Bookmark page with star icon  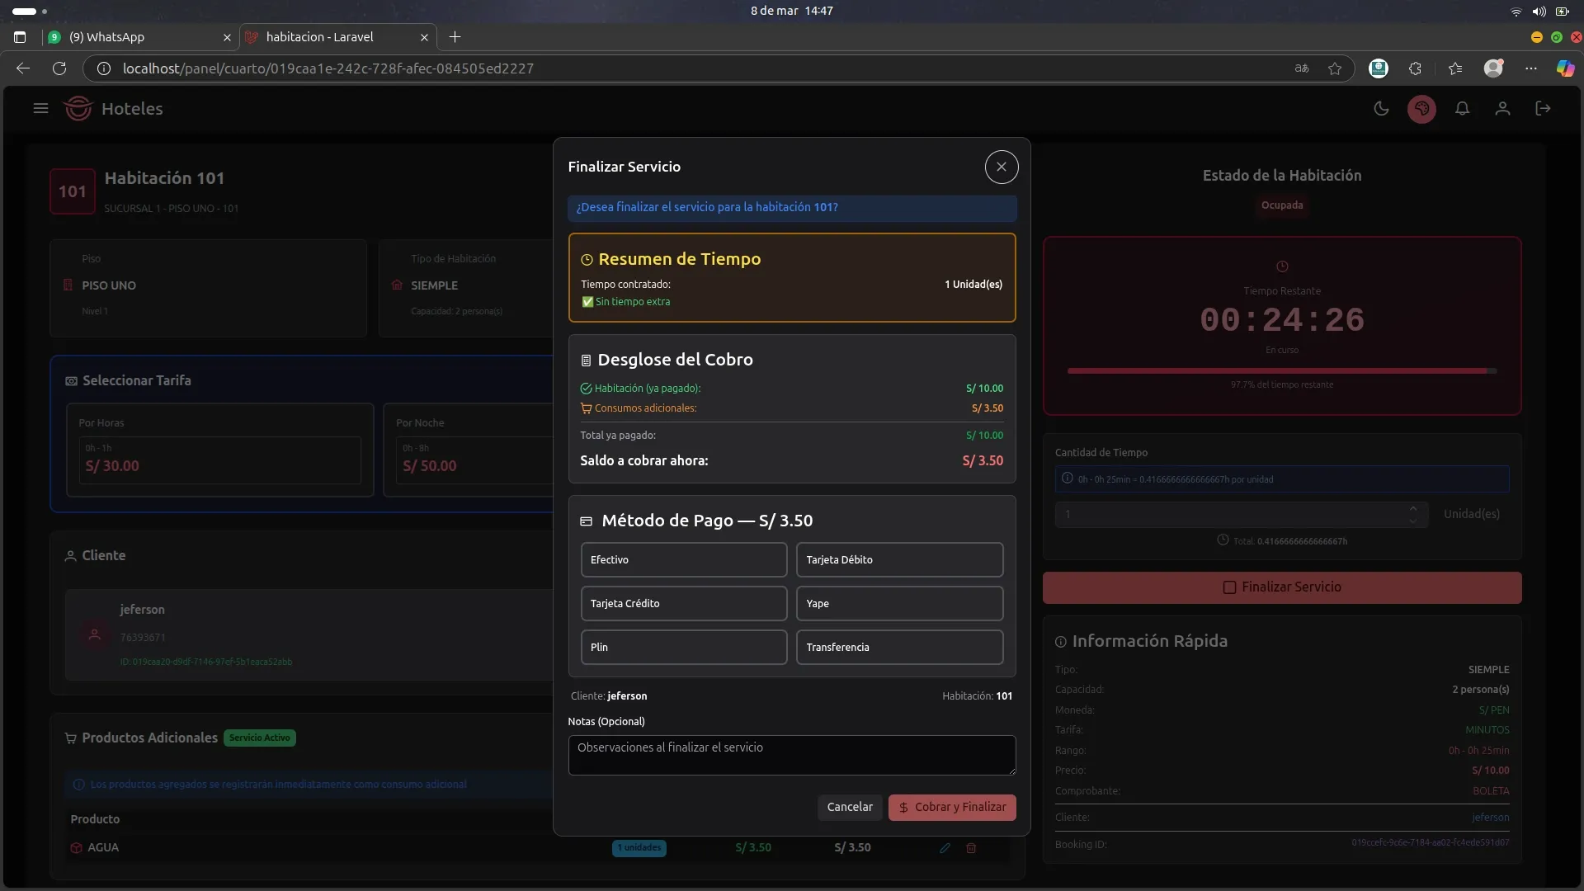[x=1335, y=68]
